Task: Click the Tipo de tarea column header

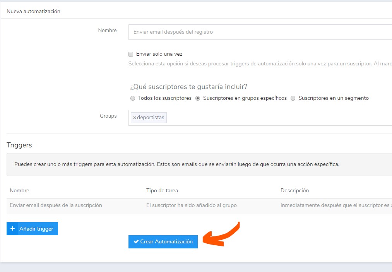Action: click(162, 190)
